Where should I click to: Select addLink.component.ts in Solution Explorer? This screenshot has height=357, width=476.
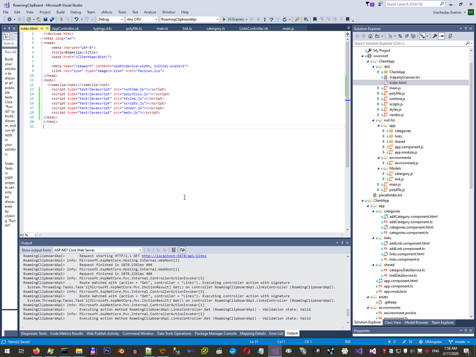click(407, 249)
